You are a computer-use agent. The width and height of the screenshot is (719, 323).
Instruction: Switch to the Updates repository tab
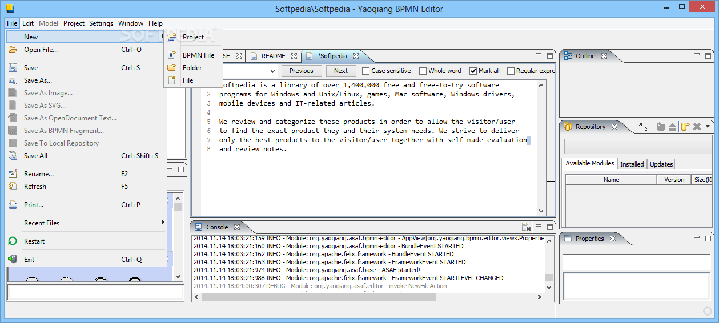661,164
